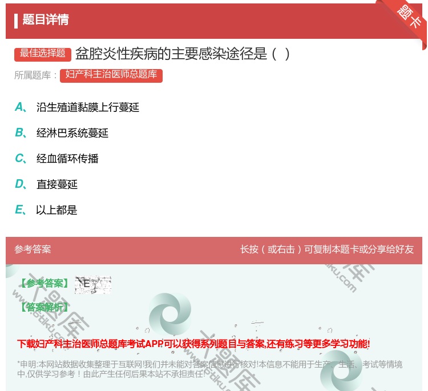Pick option C 经血循环传播
Image resolution: width=428 pixels, height=391 pixels.
67,159
